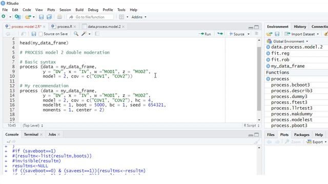Focus the Go to file/function field
Image resolution: width=328 pixels, height=184 pixels.
pos(90,17)
